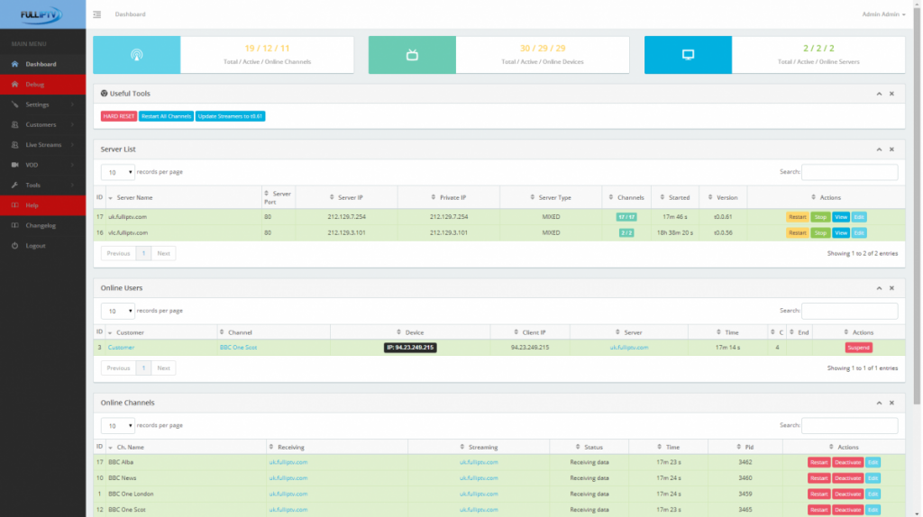This screenshot has height=517, width=923.
Task: Close the Server List panel
Action: pyautogui.click(x=891, y=150)
